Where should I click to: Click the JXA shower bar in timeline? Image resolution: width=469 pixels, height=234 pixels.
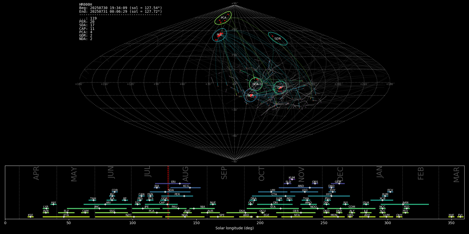click(157, 188)
